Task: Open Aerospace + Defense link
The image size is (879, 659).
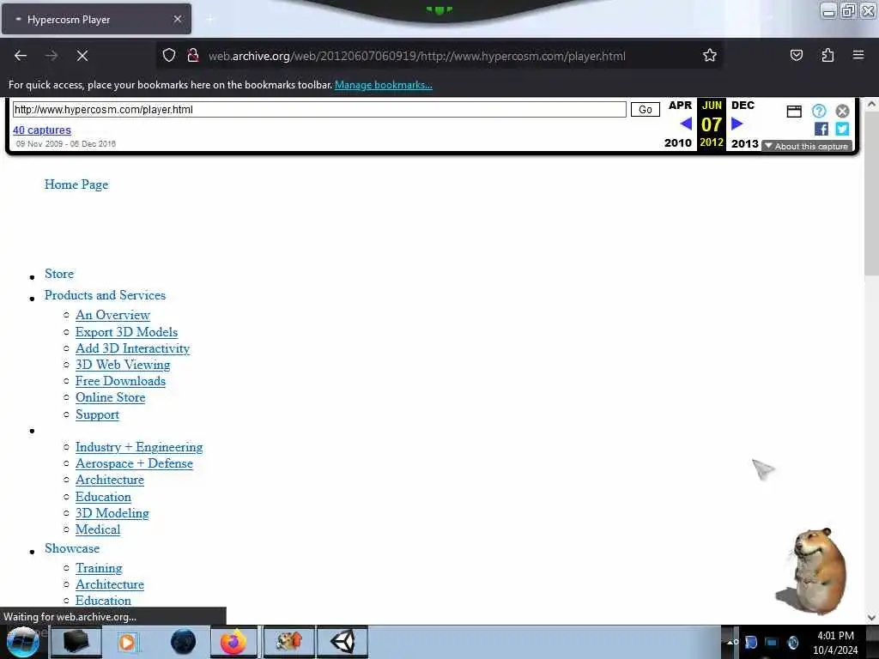Action: (x=134, y=463)
